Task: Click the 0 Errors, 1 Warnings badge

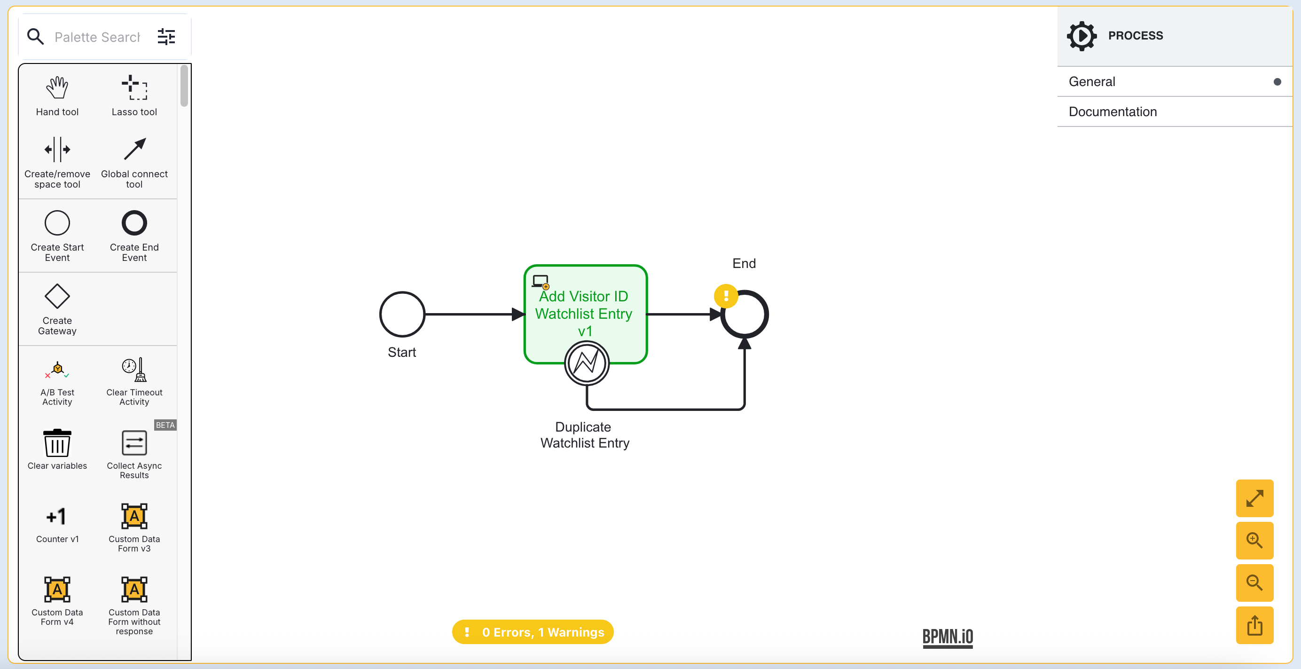Action: [533, 631]
